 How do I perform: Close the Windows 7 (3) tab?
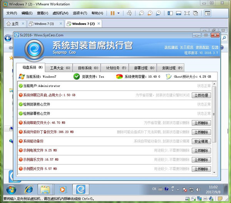tap(61, 23)
